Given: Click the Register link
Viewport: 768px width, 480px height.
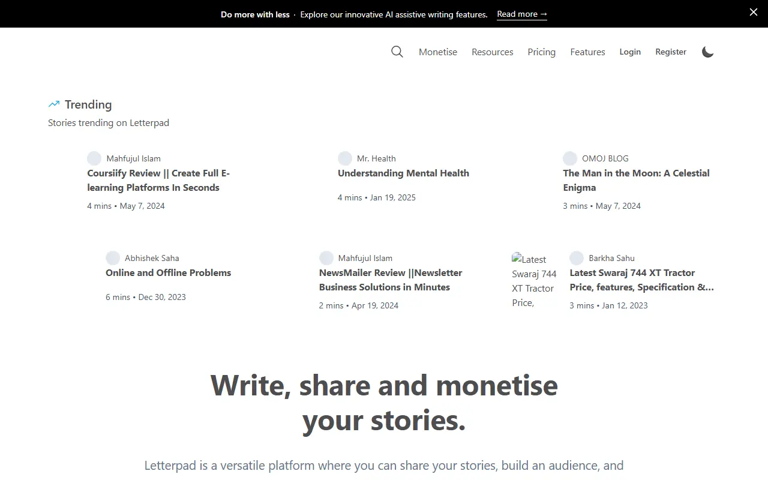Looking at the screenshot, I should [671, 52].
